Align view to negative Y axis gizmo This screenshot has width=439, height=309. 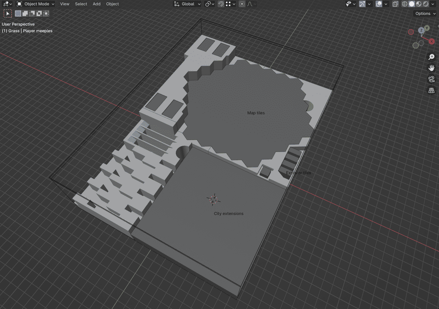[416, 45]
